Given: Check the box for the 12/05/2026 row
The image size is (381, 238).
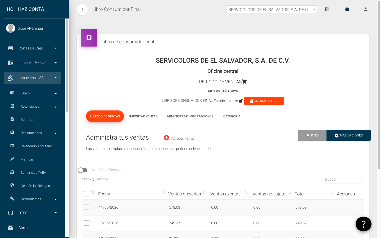Looking at the screenshot, I should pos(87,223).
